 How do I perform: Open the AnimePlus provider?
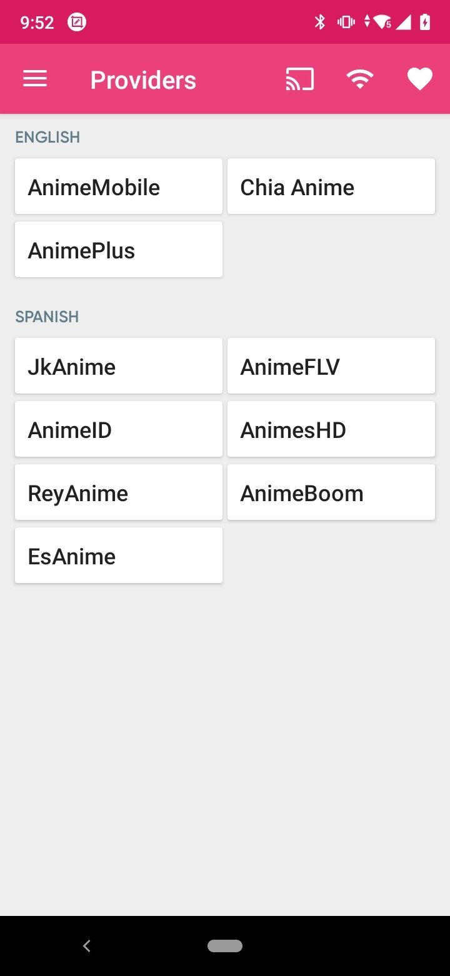pyautogui.click(x=119, y=250)
